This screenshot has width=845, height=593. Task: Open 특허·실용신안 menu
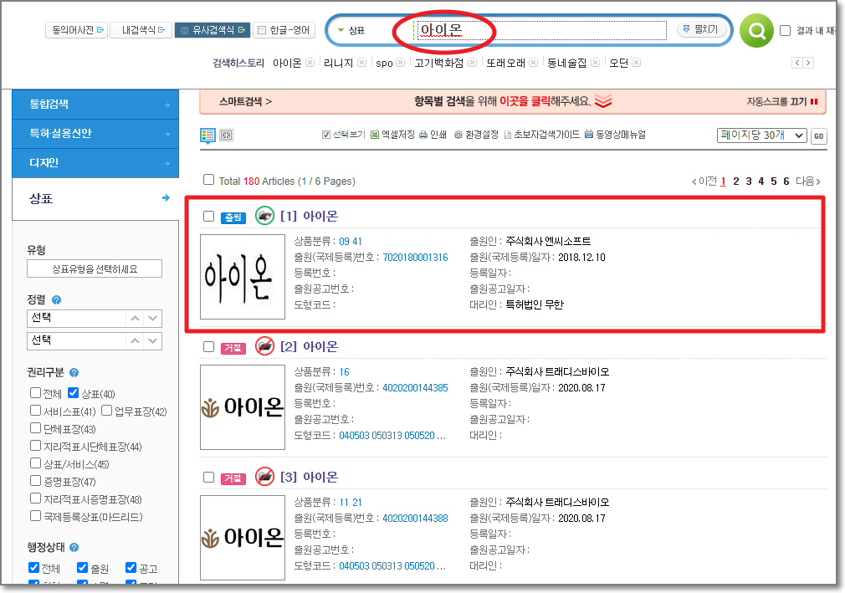[95, 134]
